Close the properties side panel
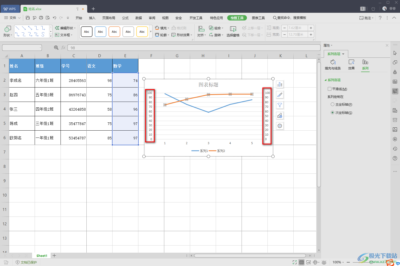Viewport: 400px width, 266px height. pyautogui.click(x=387, y=45)
